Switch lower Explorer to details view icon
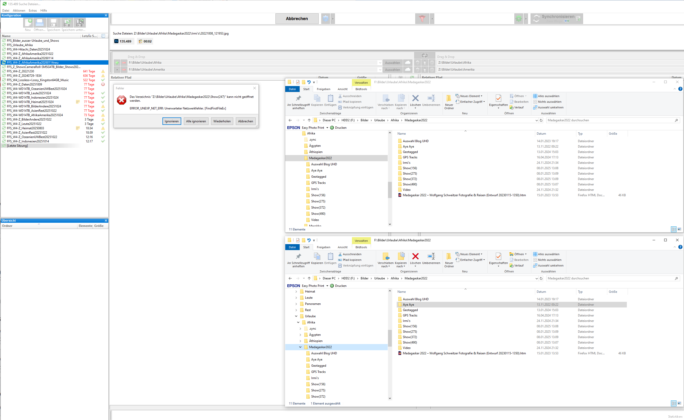 [x=673, y=403]
